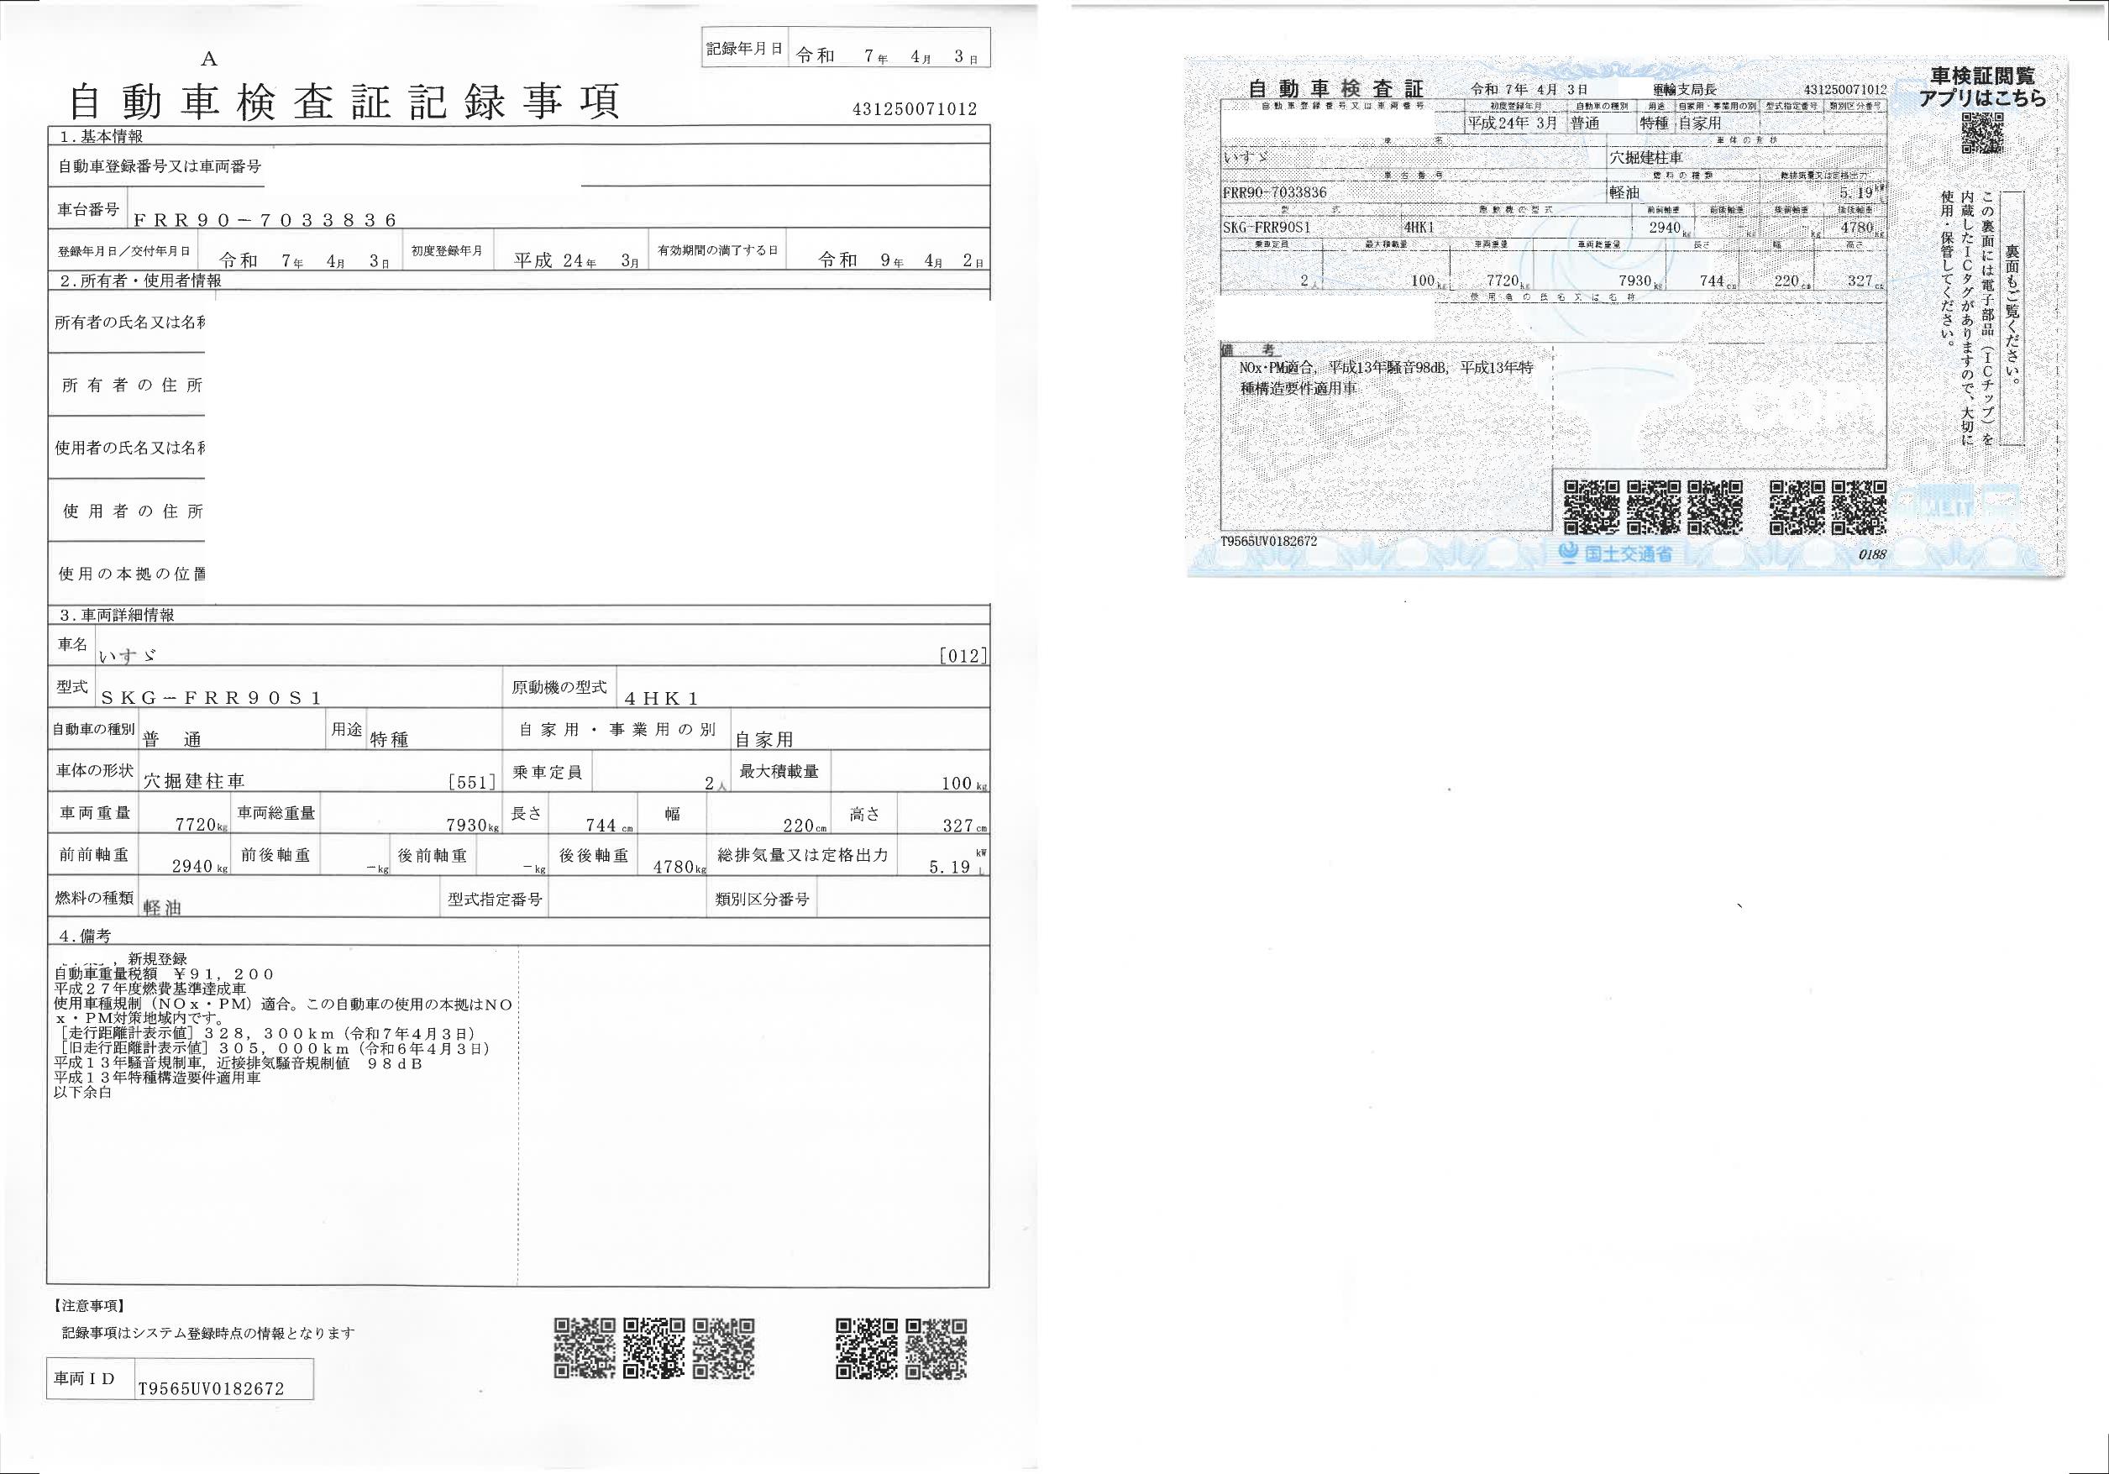Click the 登録年月日/交付年月日 label
This screenshot has width=2109, height=1474.
[124, 251]
